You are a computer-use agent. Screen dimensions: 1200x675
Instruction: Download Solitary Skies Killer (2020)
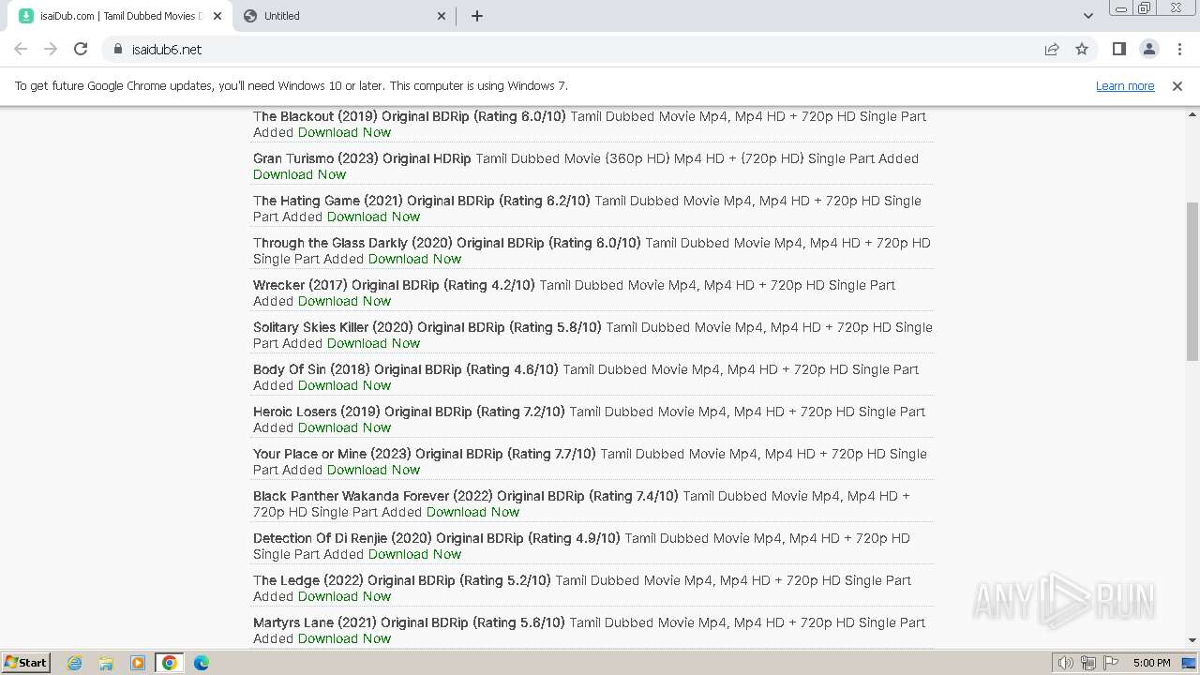[x=373, y=343]
